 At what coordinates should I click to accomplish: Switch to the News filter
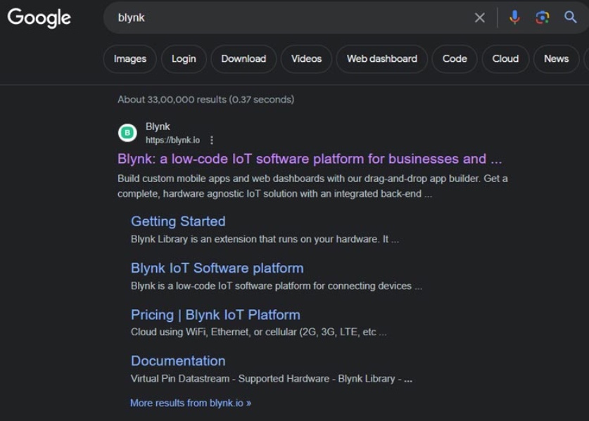(556, 59)
